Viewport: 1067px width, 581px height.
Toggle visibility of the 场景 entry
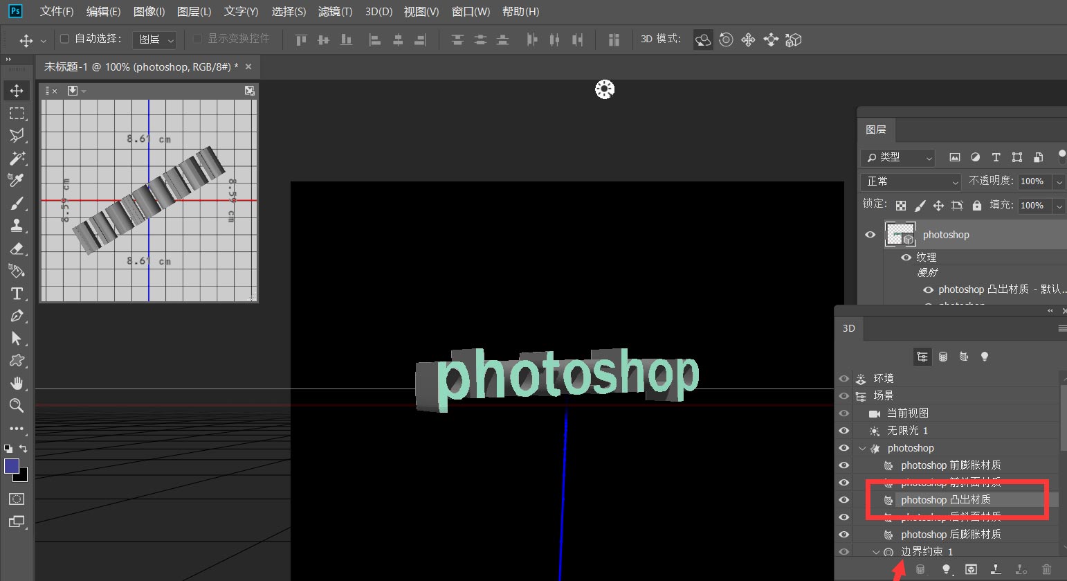tap(843, 395)
